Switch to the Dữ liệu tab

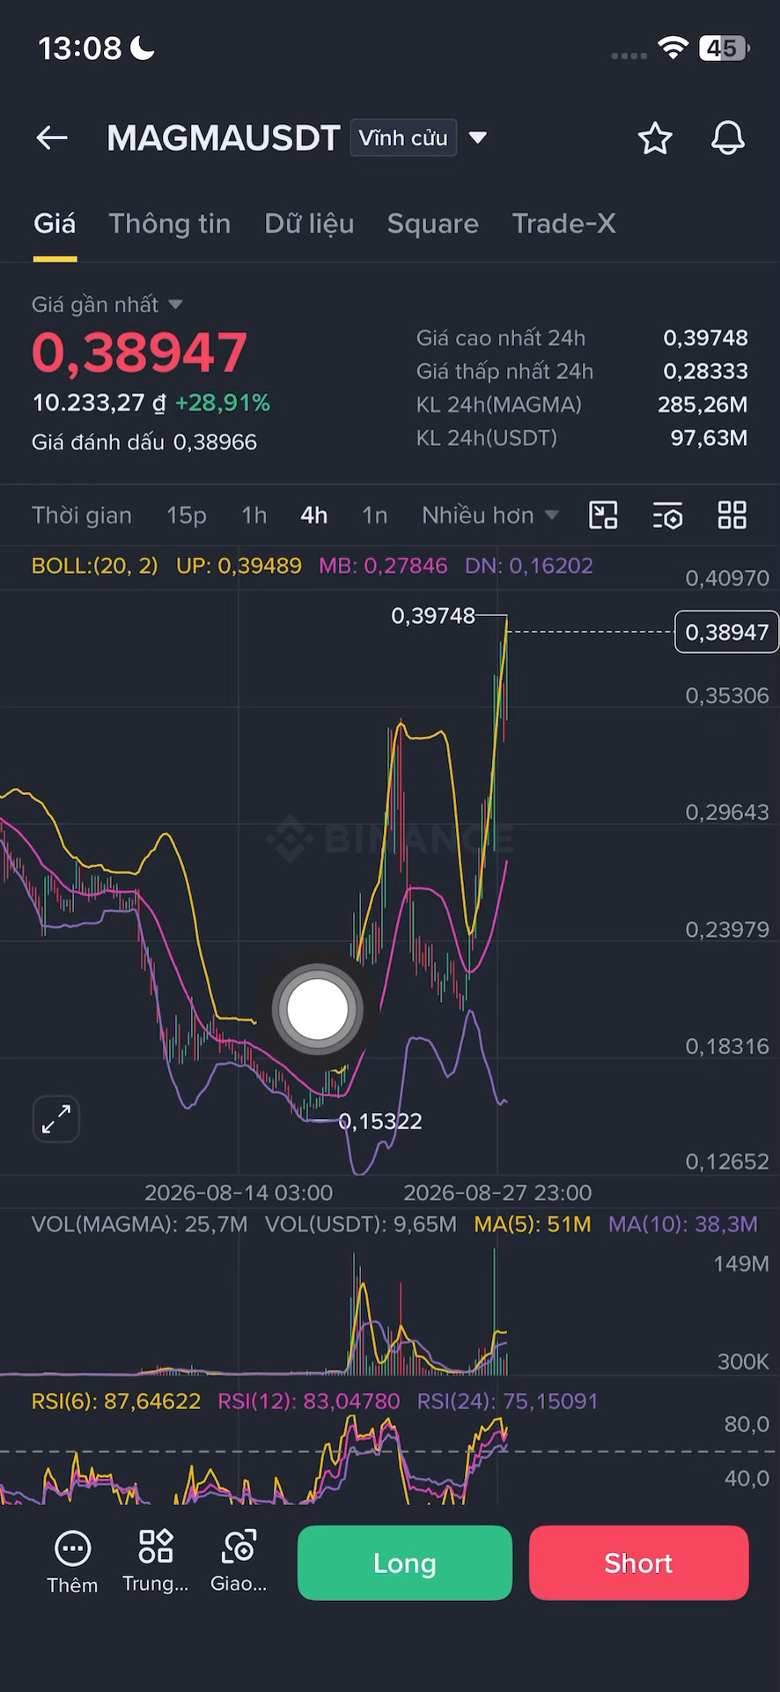coord(309,224)
